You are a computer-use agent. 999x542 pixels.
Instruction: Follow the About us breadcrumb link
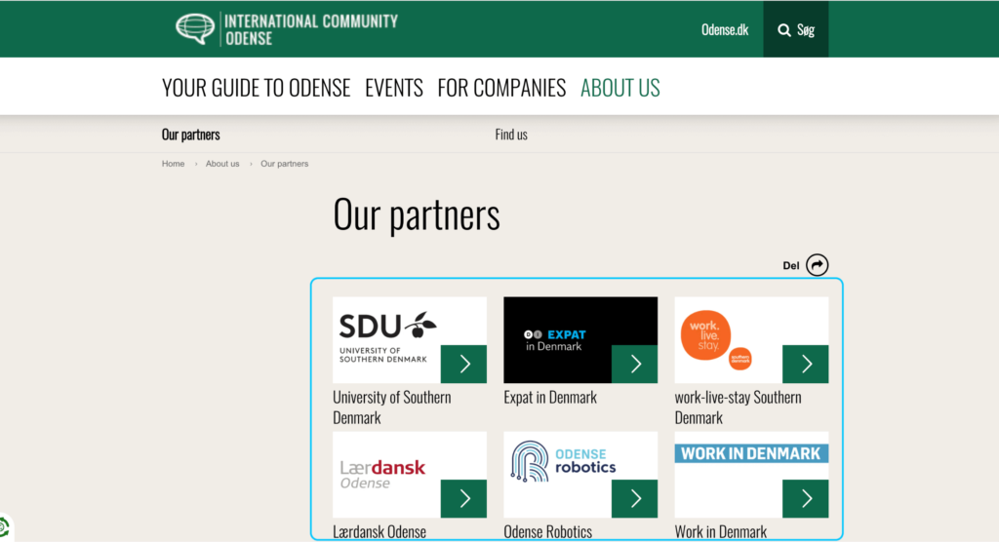click(x=222, y=164)
